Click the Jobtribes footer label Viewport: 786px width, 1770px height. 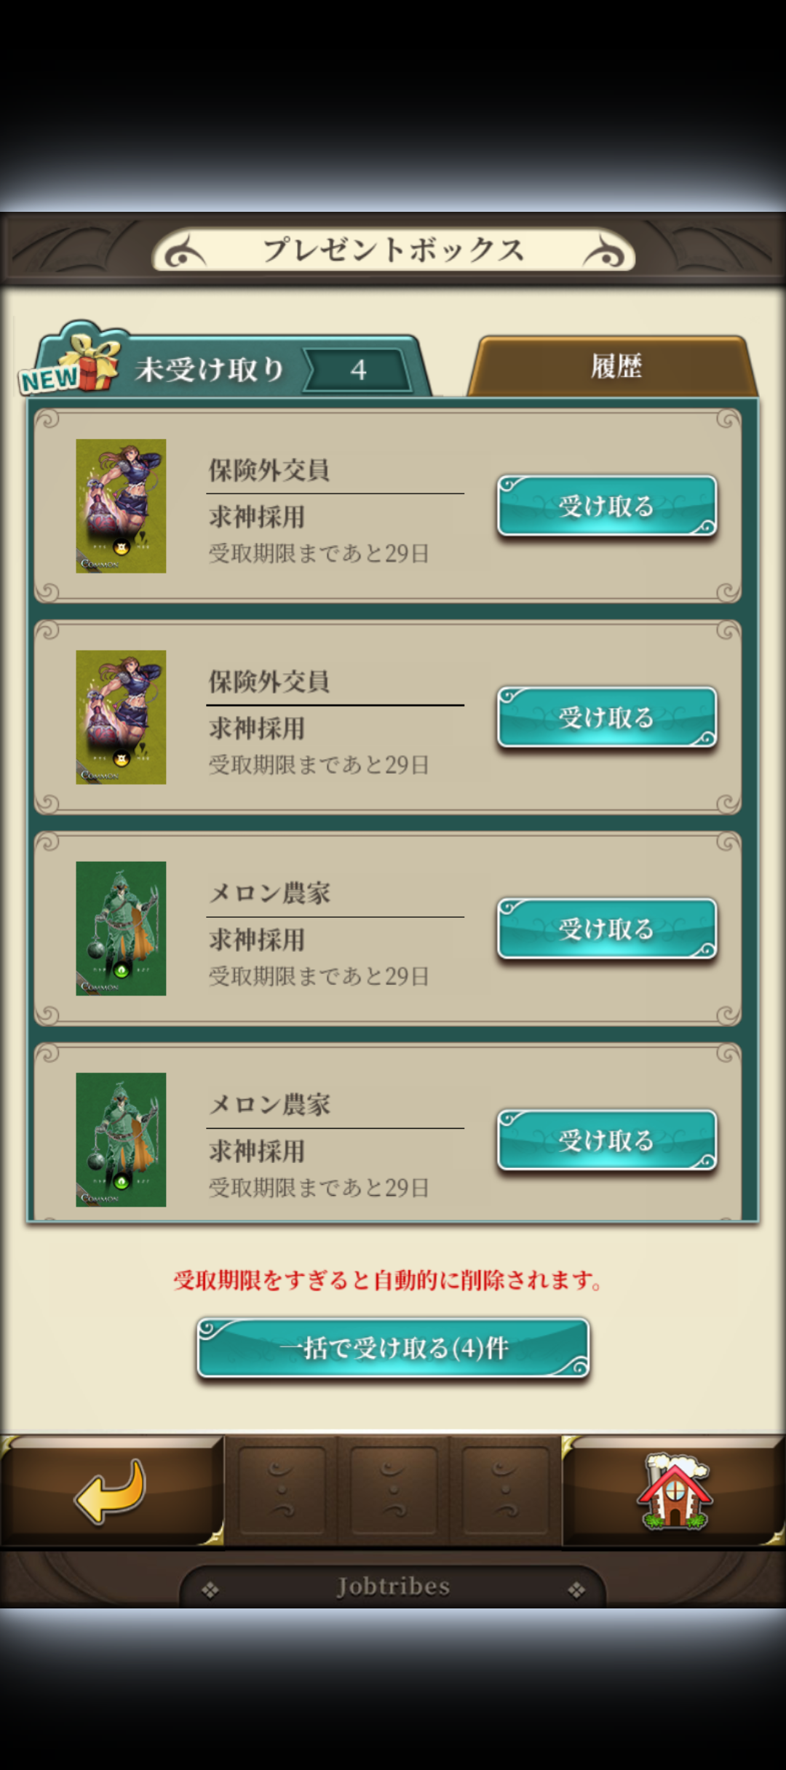click(x=393, y=1587)
